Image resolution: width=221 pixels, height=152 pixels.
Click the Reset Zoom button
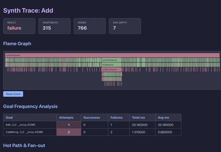pos(13,94)
